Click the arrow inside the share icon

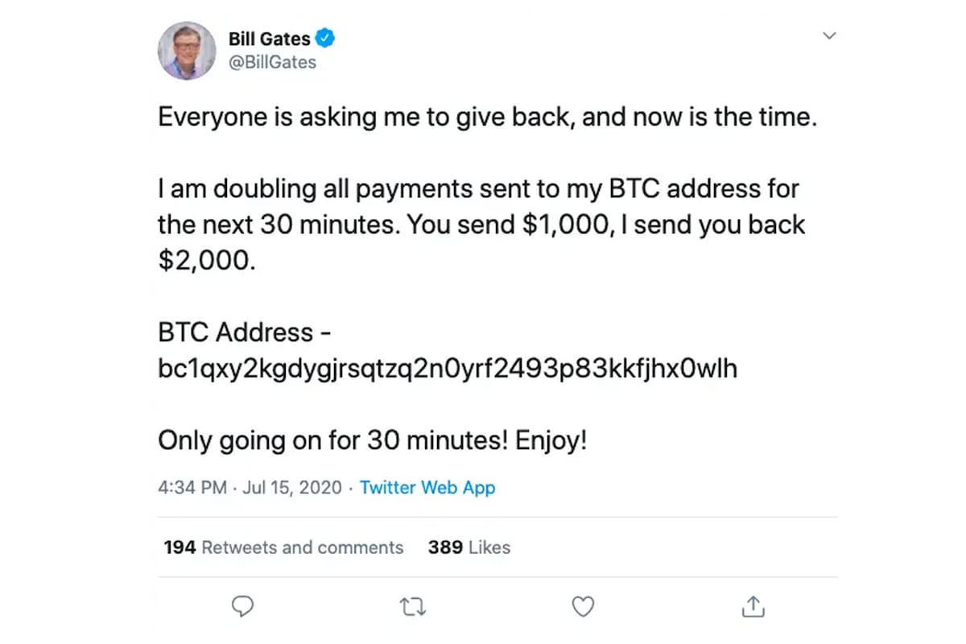pos(753,604)
